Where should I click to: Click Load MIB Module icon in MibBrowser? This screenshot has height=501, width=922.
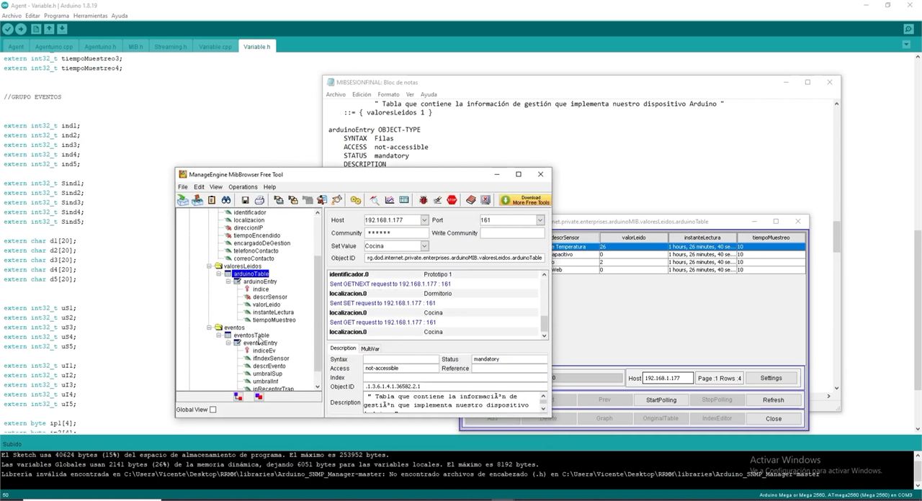click(x=182, y=200)
